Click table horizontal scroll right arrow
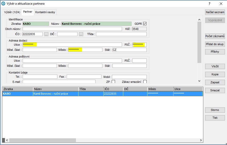 [201, 140]
